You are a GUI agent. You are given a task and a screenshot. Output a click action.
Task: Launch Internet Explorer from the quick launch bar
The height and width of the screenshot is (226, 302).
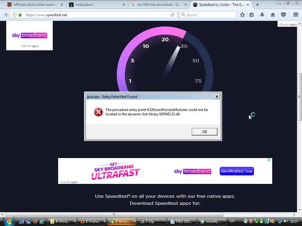[42, 221]
